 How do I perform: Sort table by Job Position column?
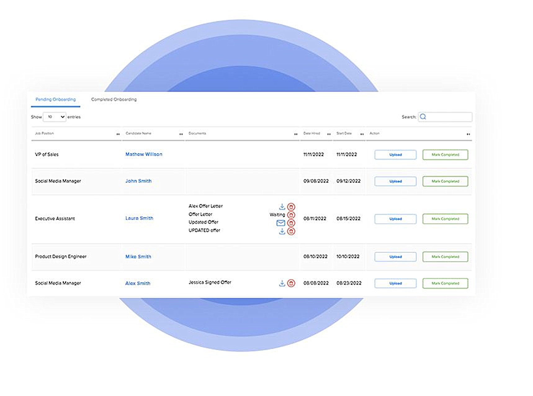[x=118, y=134]
